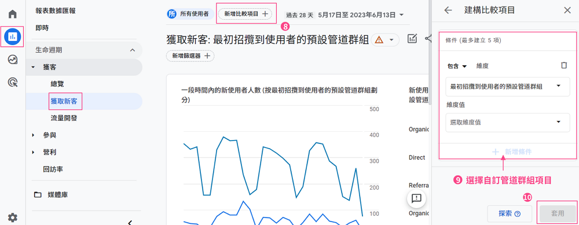Open the Advertising cursor icon
Image resolution: width=579 pixels, height=225 pixels.
13,82
